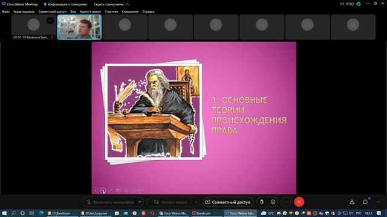Open the participants panel icon
Screen dimensions: 387x217
tap(352, 202)
